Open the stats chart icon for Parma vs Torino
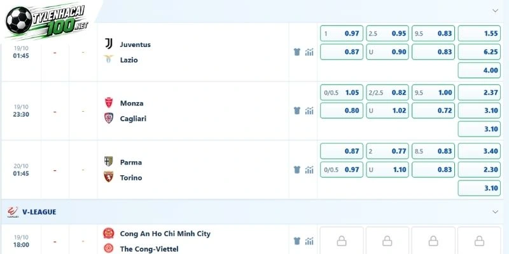This screenshot has width=509, height=254. click(x=309, y=170)
